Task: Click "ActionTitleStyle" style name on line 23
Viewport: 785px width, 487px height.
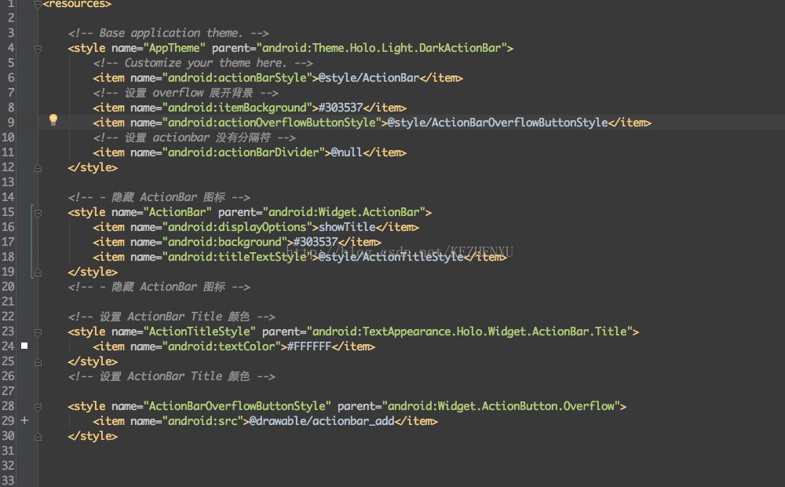Action: tap(199, 331)
